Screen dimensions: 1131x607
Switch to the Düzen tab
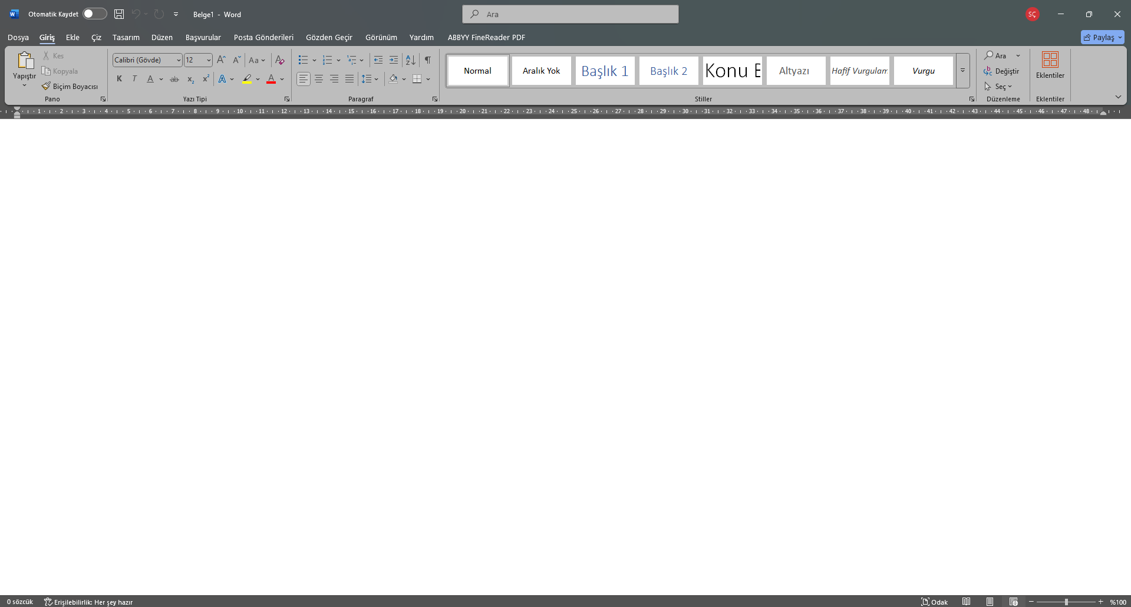(162, 37)
